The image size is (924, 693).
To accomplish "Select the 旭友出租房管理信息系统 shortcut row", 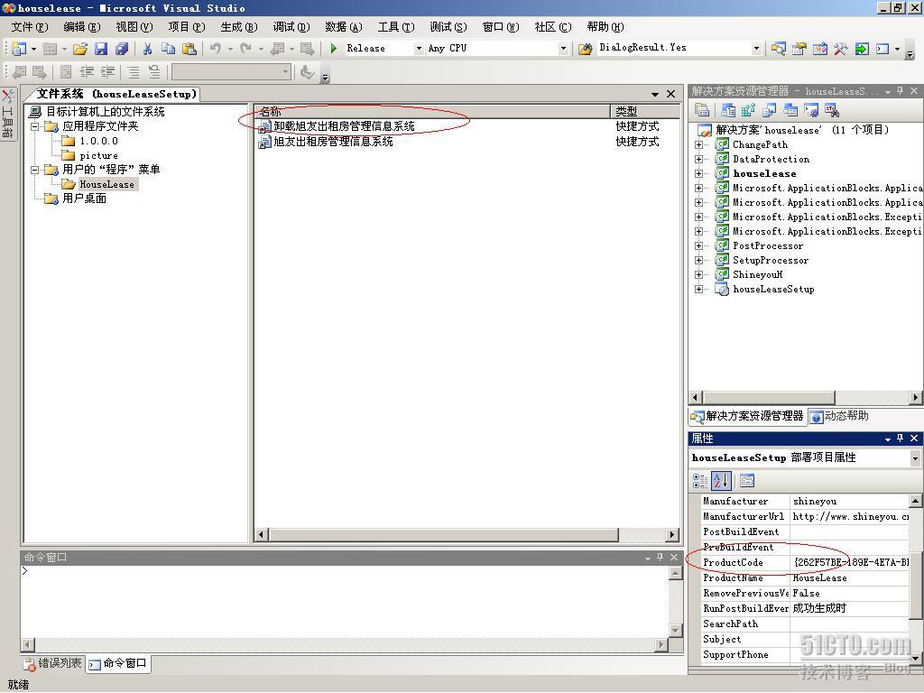I will point(333,142).
